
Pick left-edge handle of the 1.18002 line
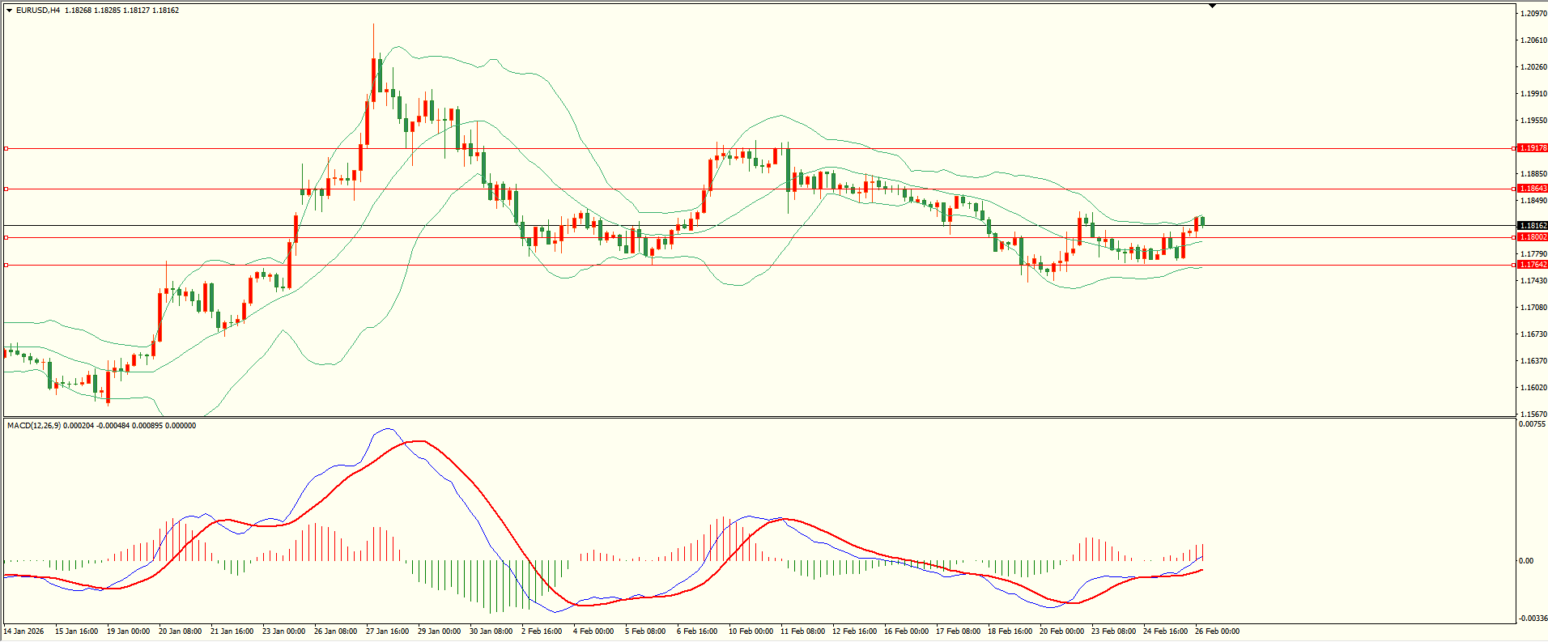click(x=6, y=237)
